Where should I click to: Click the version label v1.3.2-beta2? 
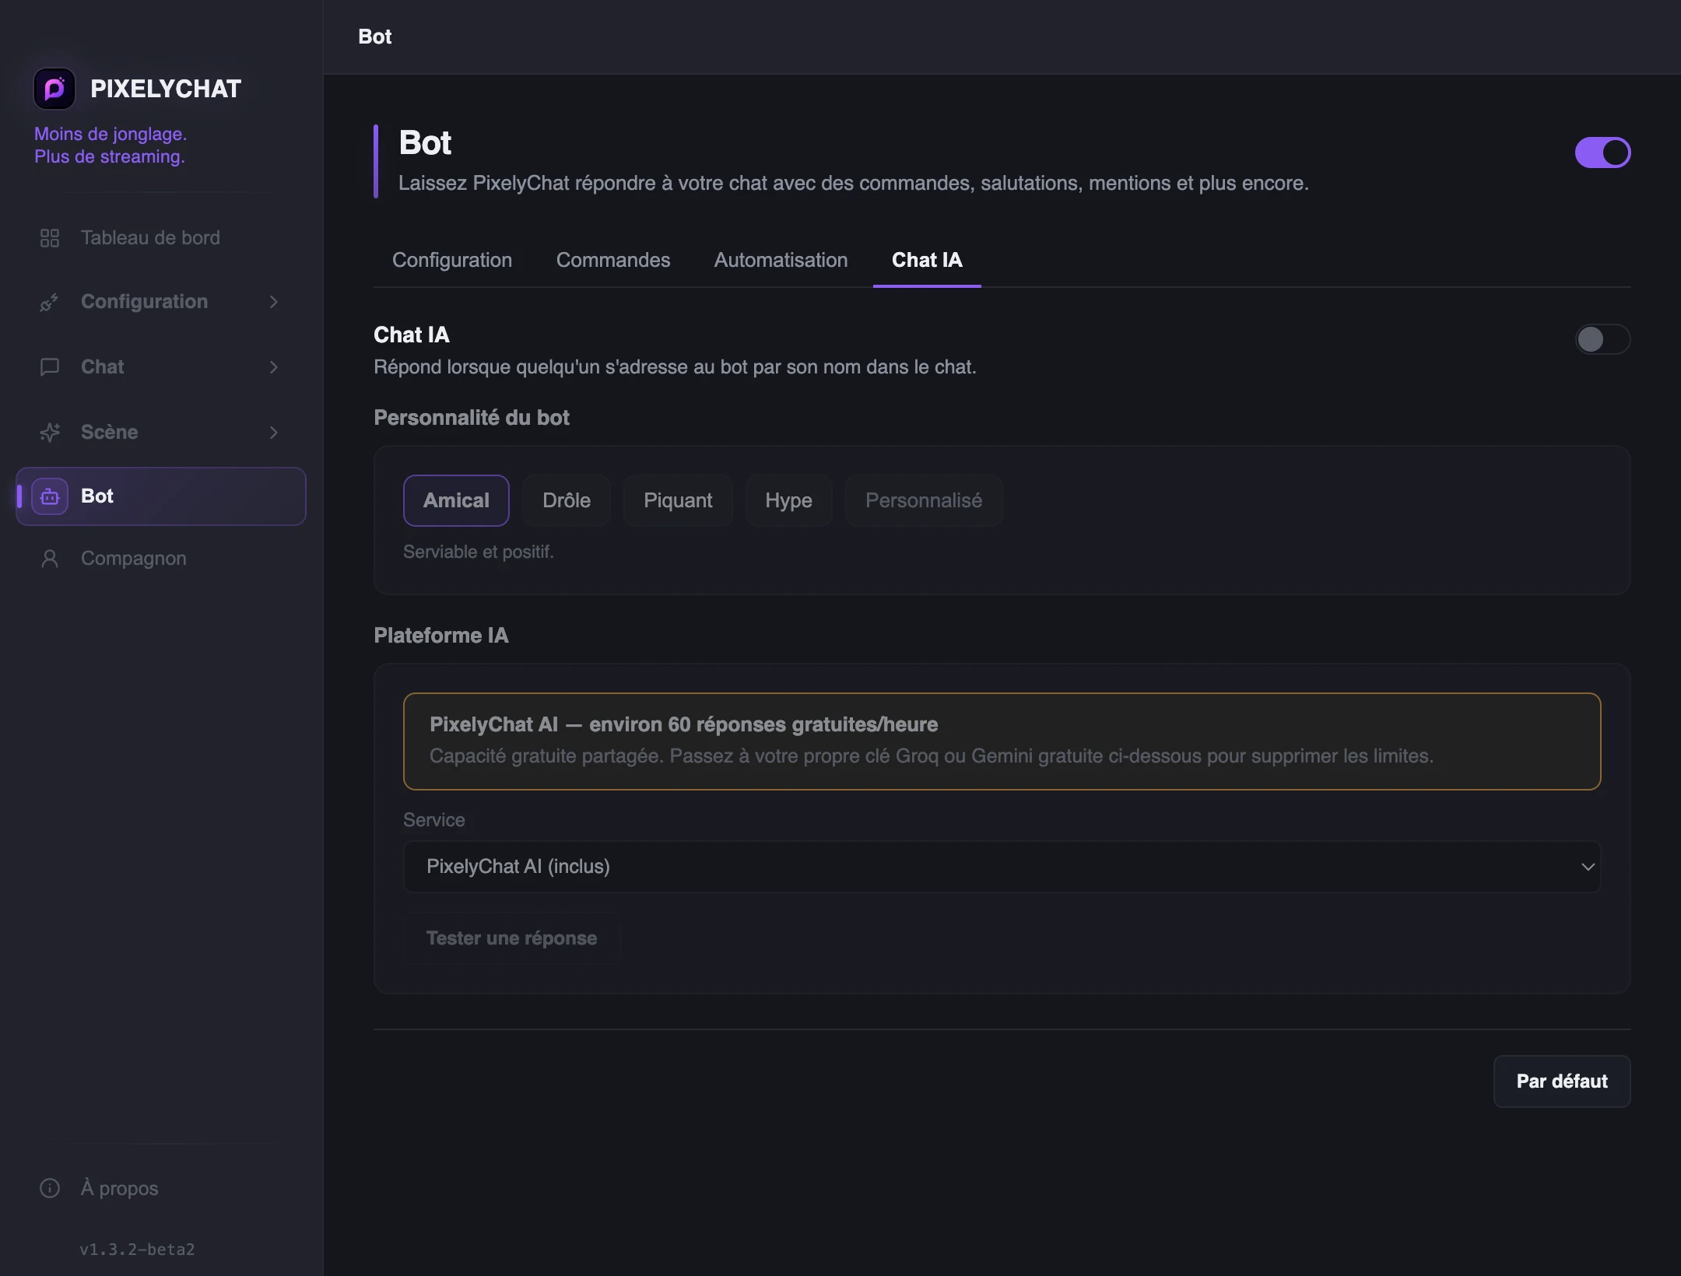pyautogui.click(x=137, y=1250)
